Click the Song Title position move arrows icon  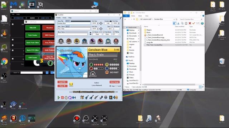[101, 23]
